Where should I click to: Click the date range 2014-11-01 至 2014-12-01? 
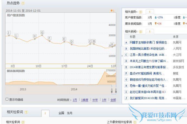[x=23, y=11]
